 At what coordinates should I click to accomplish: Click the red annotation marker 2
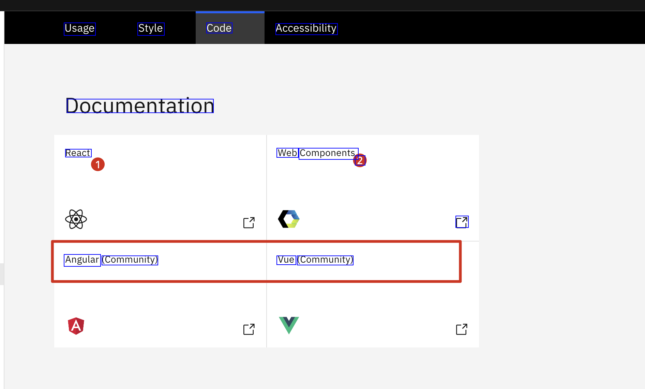[360, 160]
